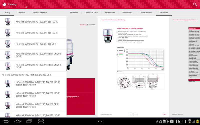Select HiPace 2300 with TC 1200, DN 250 ISO-K
The height and width of the screenshot is (125, 200).
pos(33,22)
